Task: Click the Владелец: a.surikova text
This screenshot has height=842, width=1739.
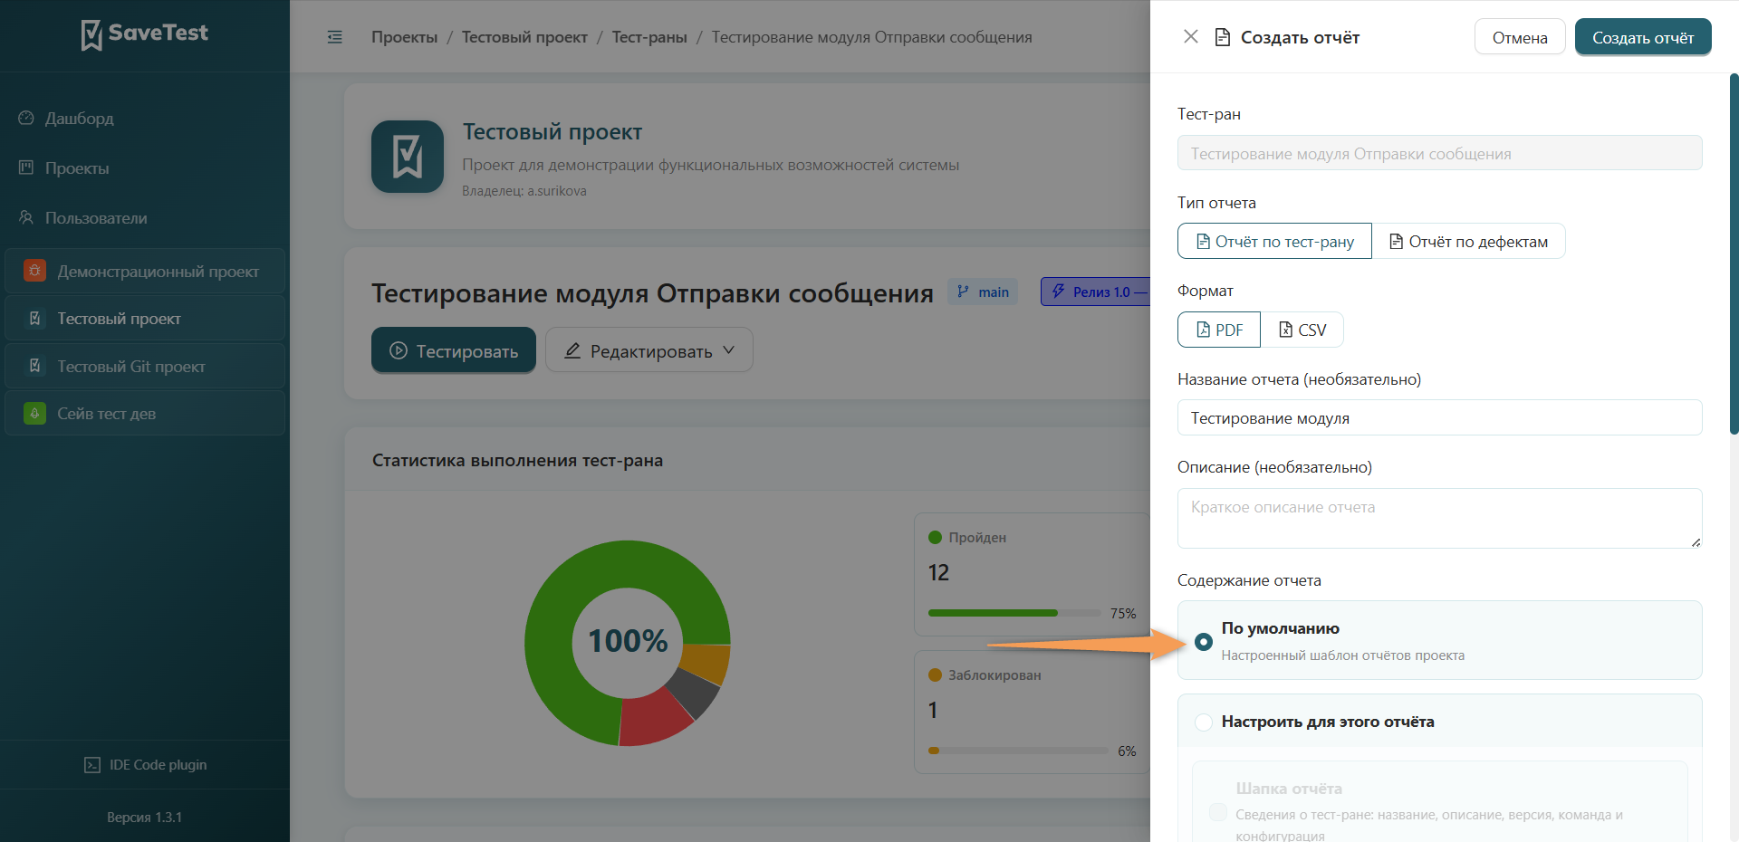Action: point(524,191)
